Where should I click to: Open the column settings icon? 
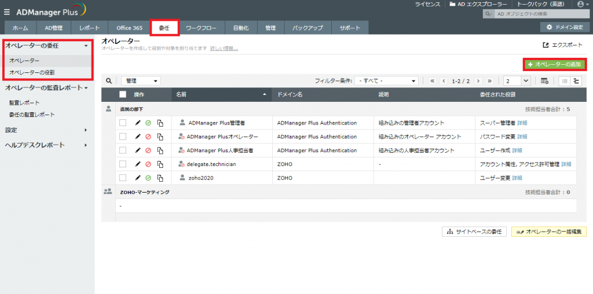click(544, 81)
